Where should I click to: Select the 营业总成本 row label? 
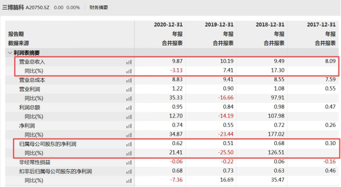pos(32,80)
